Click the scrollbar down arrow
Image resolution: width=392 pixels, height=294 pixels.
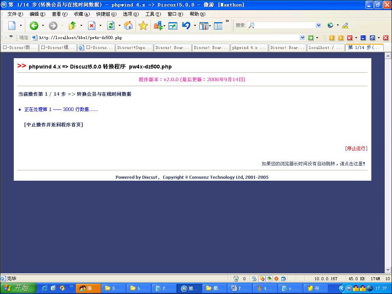(x=388, y=270)
